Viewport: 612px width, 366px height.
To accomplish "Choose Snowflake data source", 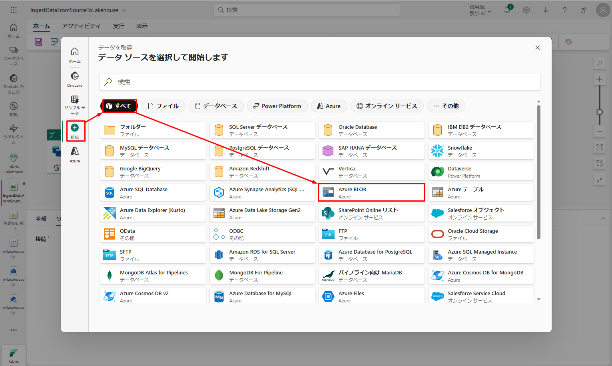I will click(x=481, y=151).
